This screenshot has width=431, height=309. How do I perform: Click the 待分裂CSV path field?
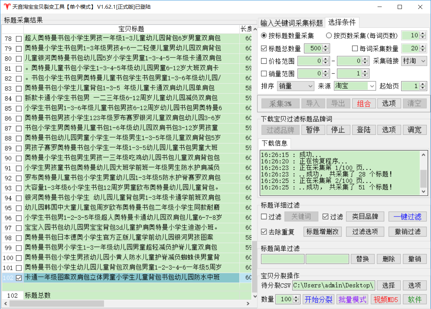(x=333, y=285)
